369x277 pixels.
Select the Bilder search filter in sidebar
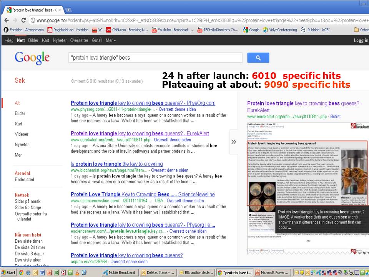pyautogui.click(x=20, y=113)
